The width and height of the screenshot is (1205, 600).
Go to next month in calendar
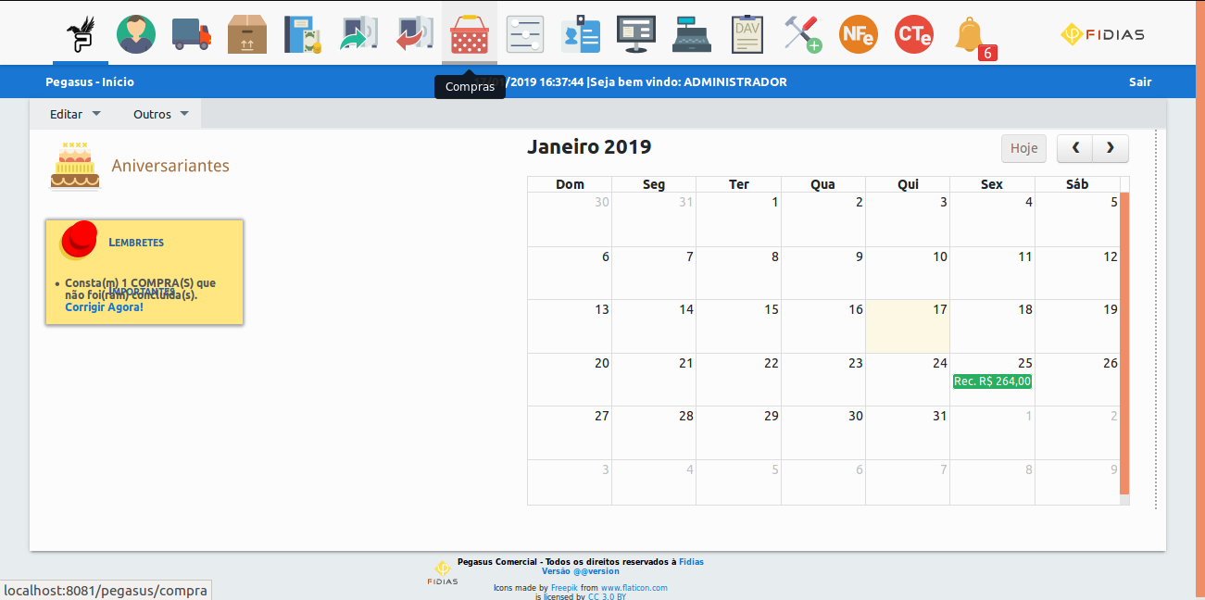pyautogui.click(x=1111, y=148)
